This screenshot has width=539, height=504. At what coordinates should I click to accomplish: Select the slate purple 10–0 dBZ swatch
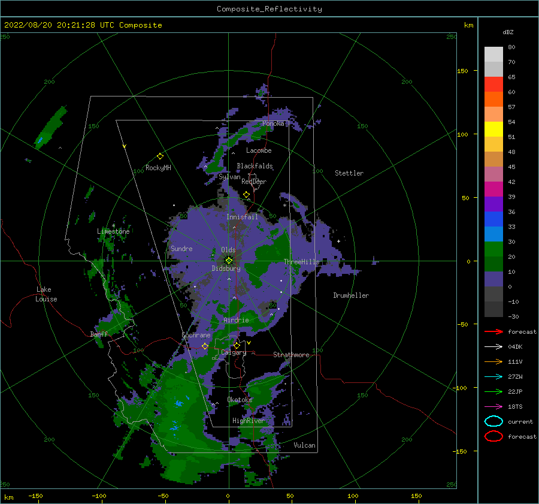click(493, 279)
